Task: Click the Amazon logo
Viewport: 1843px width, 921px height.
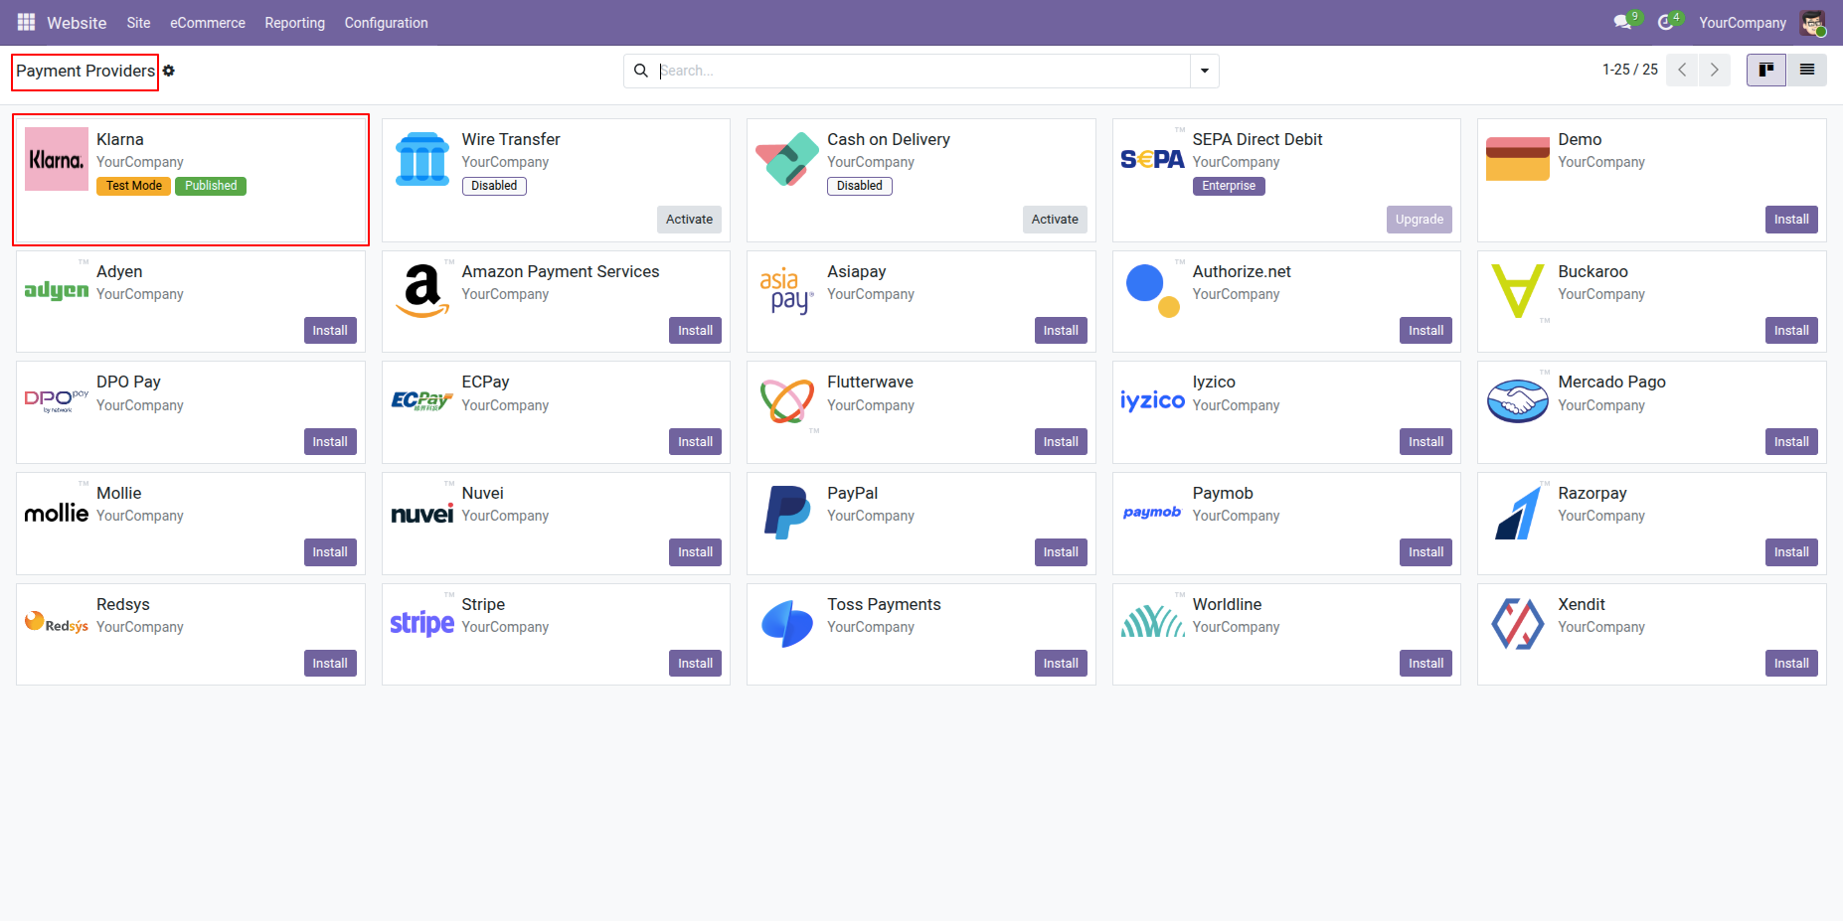Action: (x=422, y=291)
